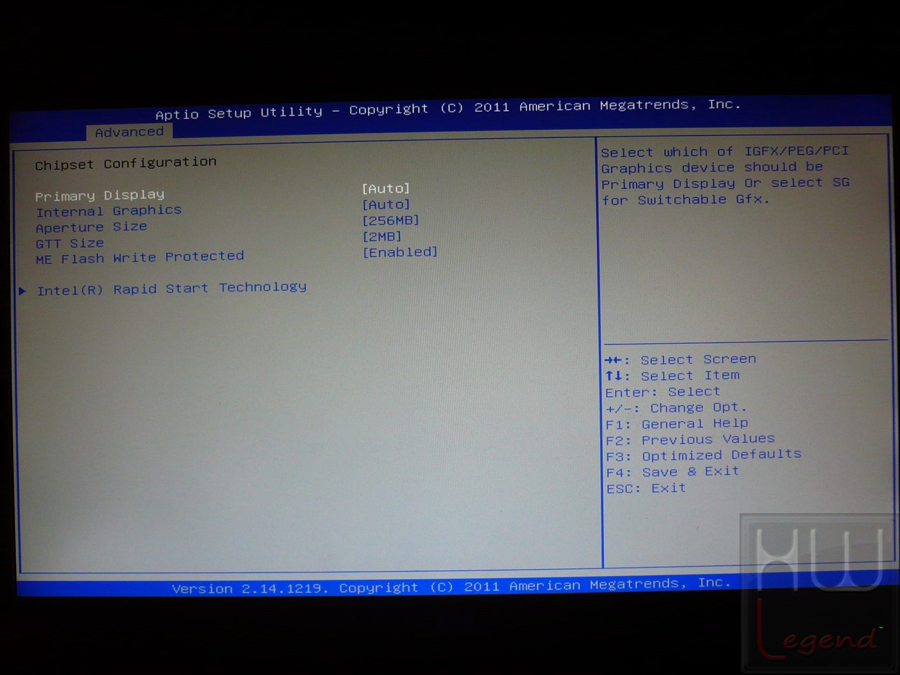Click the IGFX/PEG/PCI help description

point(725,175)
